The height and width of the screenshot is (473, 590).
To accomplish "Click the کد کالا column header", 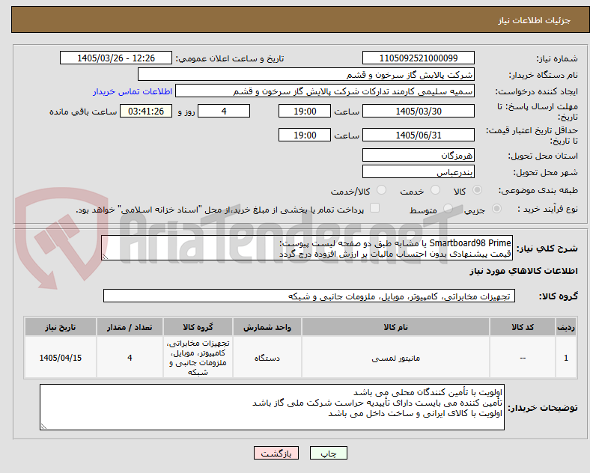I will tap(523, 327).
